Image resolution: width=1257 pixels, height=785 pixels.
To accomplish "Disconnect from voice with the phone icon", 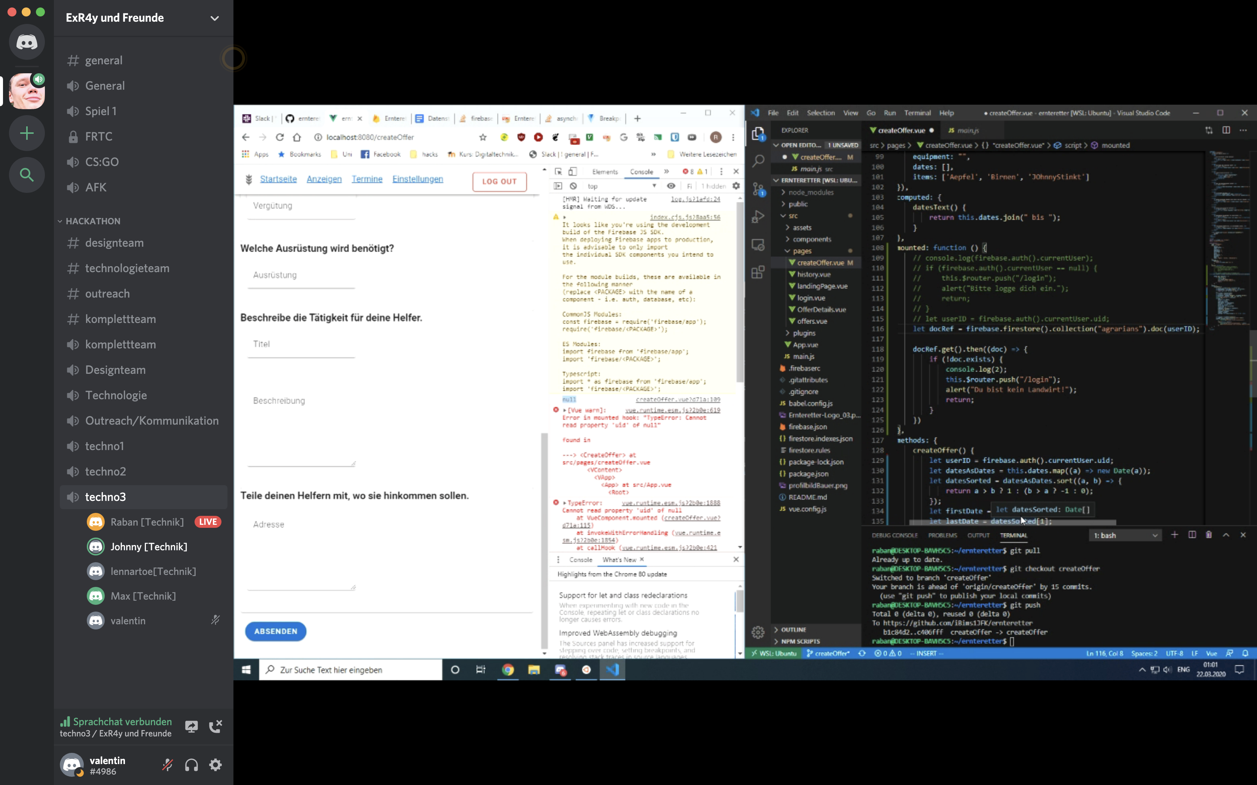I will click(x=215, y=726).
